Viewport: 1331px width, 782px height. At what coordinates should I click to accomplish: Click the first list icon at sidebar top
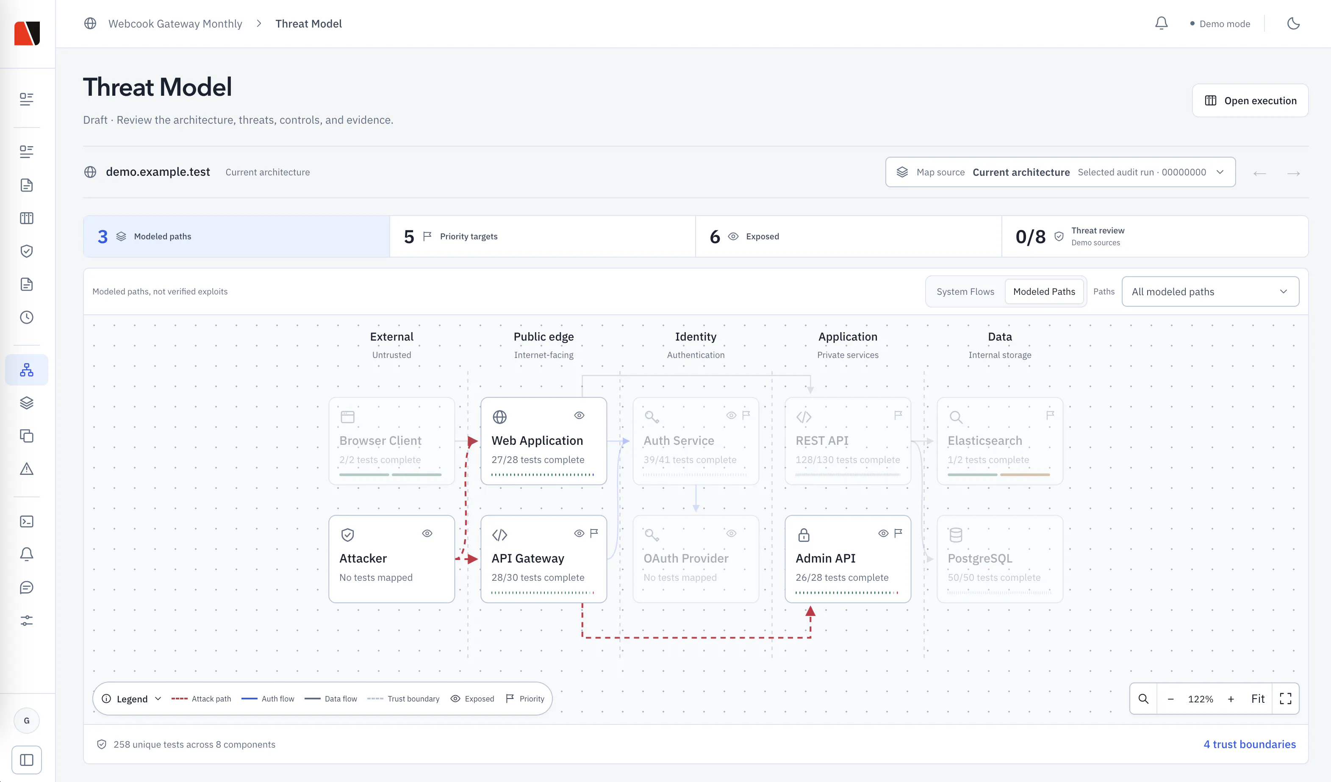tap(26, 99)
